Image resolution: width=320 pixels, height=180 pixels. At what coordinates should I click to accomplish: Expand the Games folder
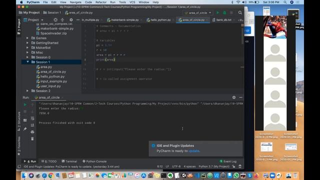(x=27, y=38)
